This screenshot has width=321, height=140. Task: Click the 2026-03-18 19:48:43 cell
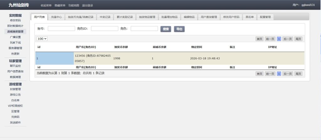pos(208,58)
